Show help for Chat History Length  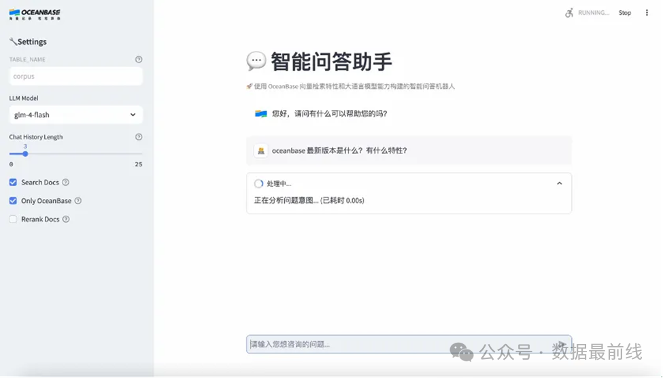(x=139, y=136)
